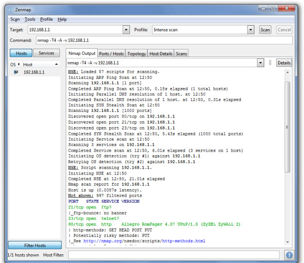Open the nmap.org http-methods.html link

point(144,241)
